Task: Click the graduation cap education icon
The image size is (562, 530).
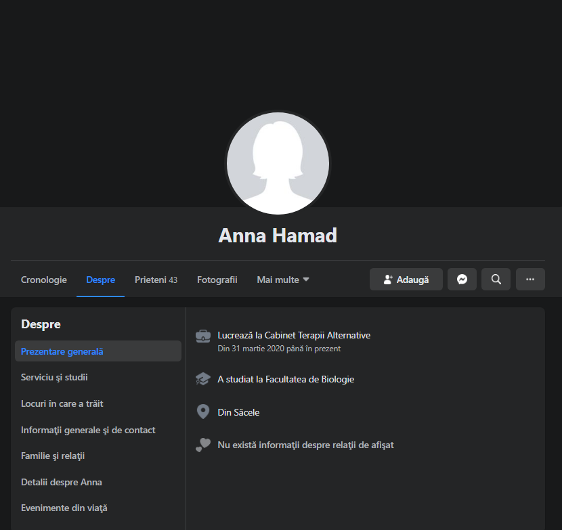Action: coord(203,379)
